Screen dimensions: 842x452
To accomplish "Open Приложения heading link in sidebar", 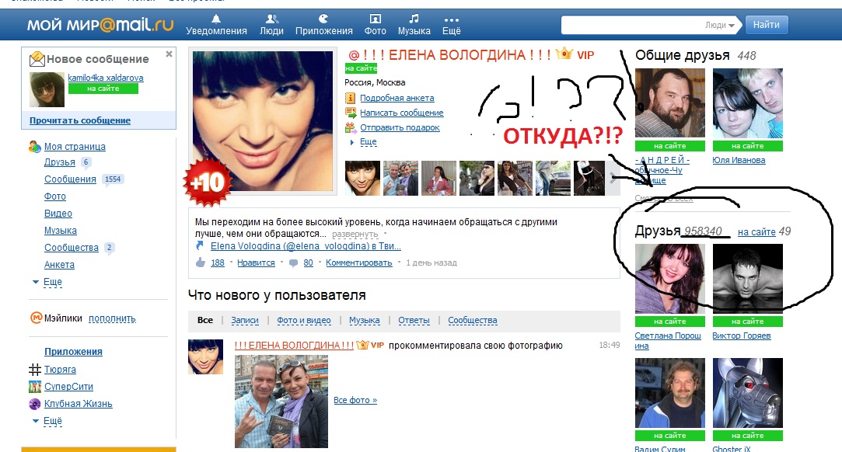I will pos(74,352).
